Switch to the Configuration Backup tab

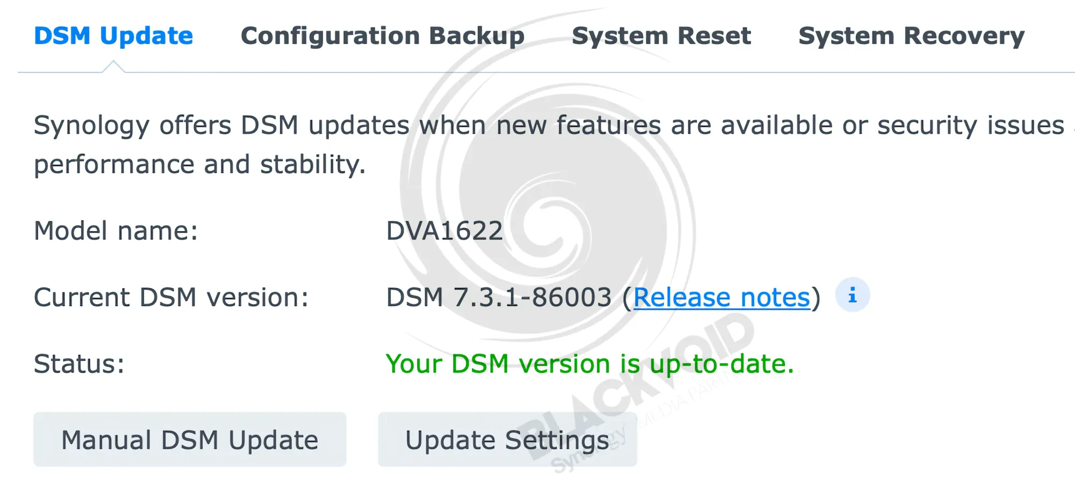click(x=382, y=36)
